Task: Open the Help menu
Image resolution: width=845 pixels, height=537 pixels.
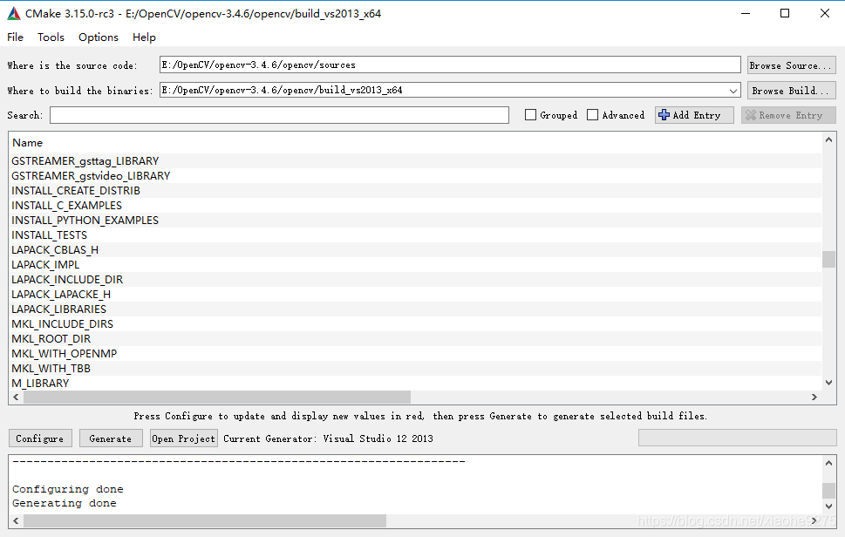Action: [x=144, y=37]
